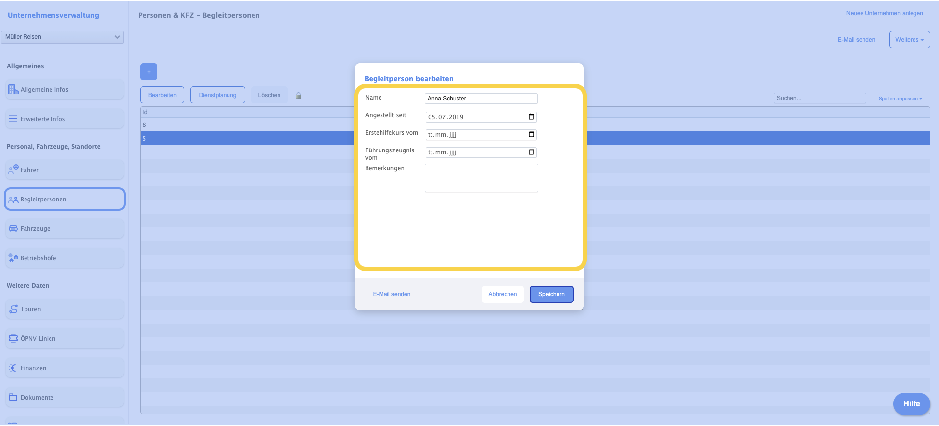Go to Allgemeine Infos section
939x426 pixels.
point(44,90)
